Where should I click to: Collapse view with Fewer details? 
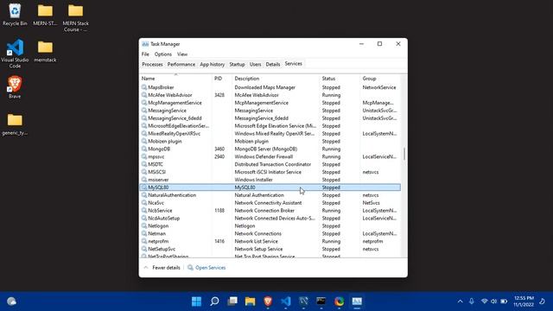tap(162, 268)
